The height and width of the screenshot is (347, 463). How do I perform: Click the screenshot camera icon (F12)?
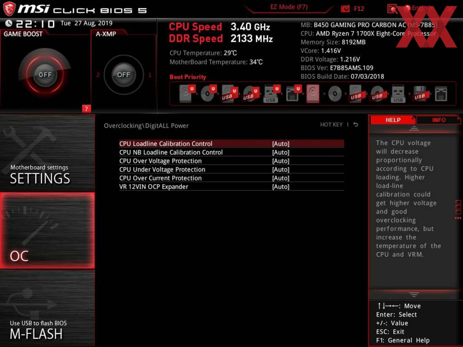(x=345, y=9)
